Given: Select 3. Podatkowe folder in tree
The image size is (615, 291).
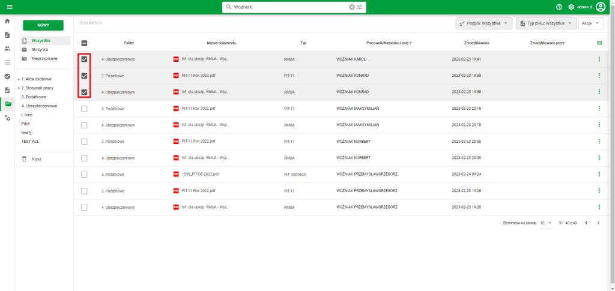Looking at the screenshot, I should 34,97.
